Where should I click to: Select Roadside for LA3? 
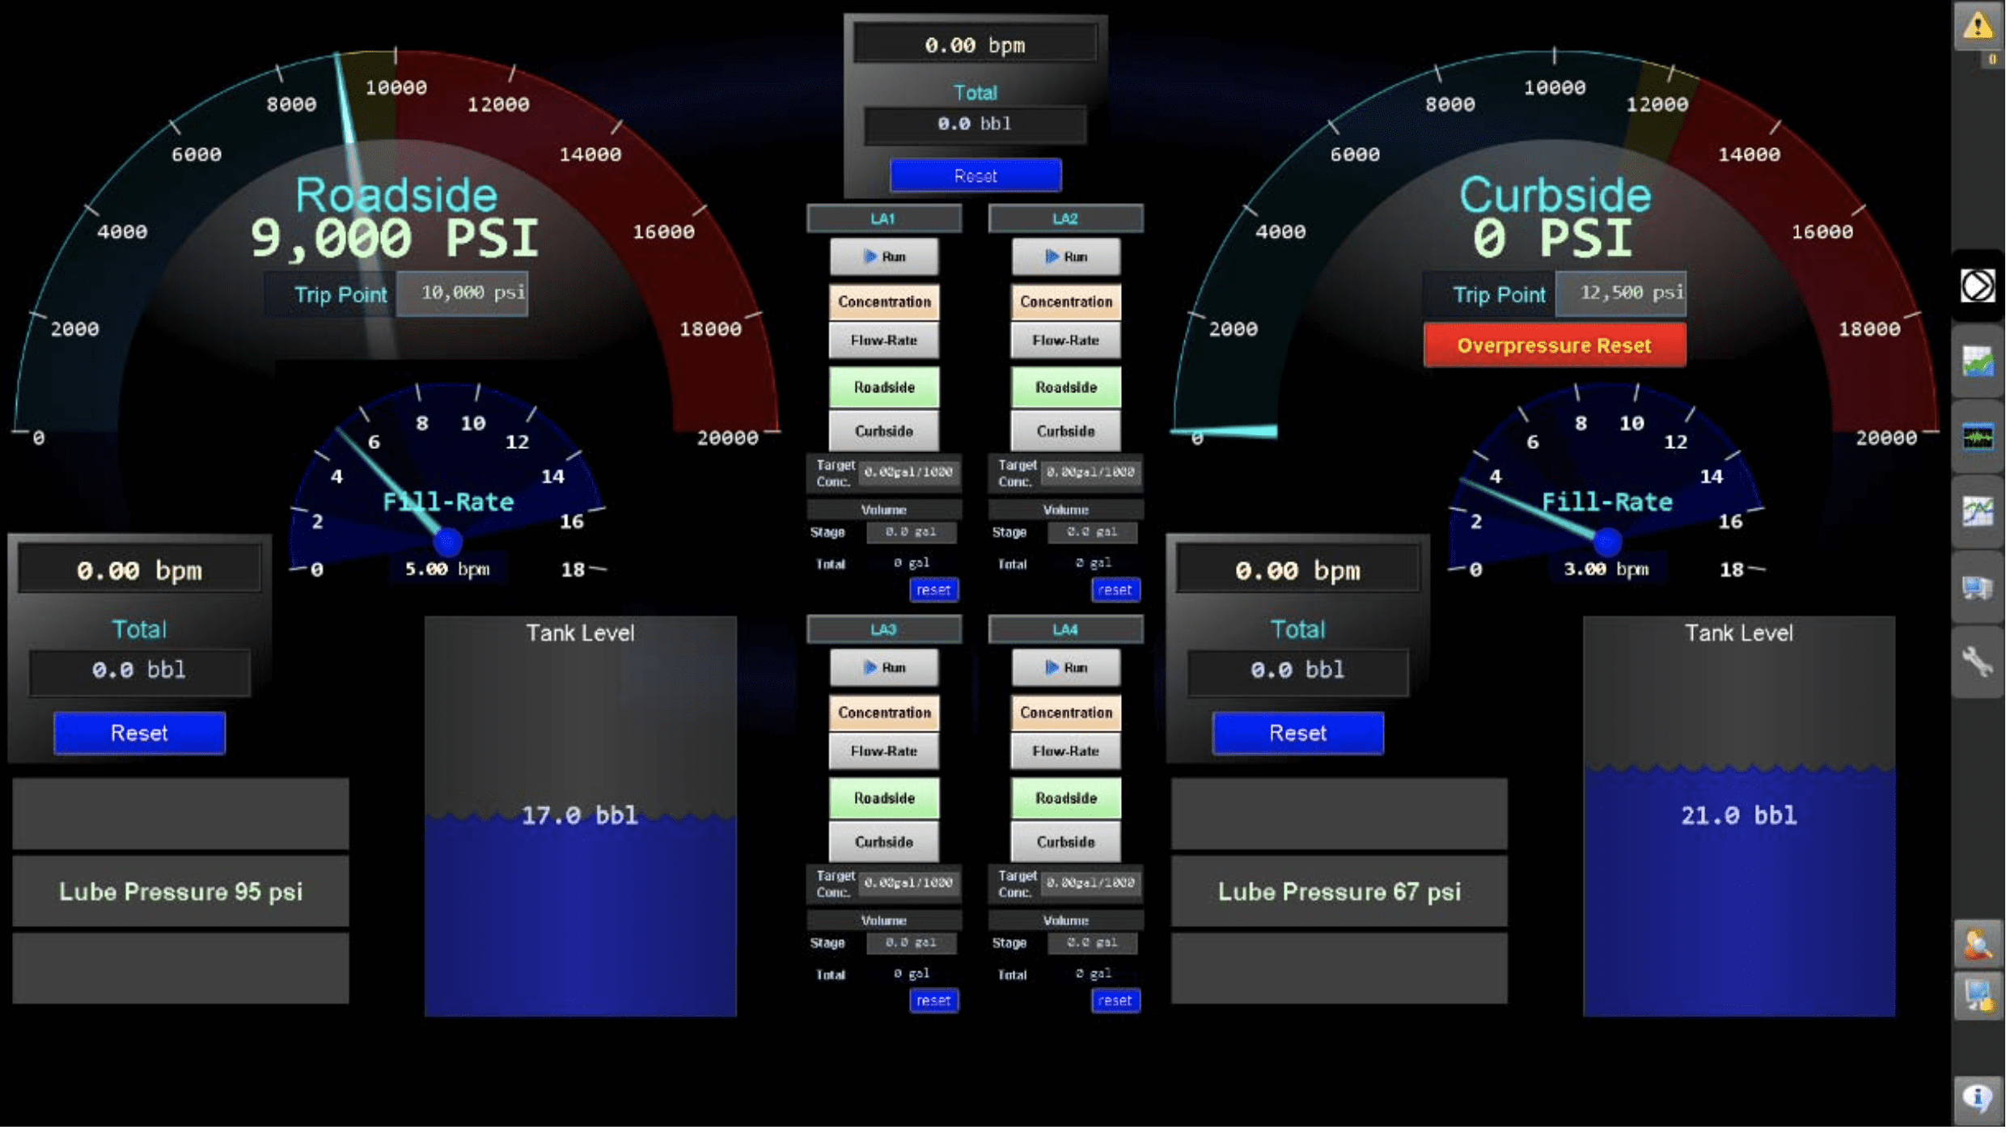point(884,798)
